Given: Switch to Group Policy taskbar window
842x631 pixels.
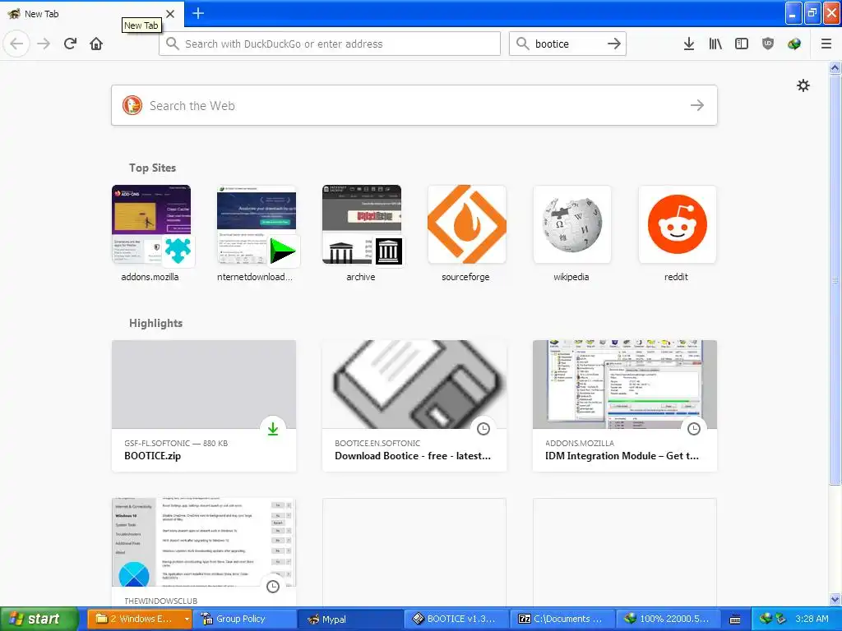Looking at the screenshot, I should tap(244, 619).
